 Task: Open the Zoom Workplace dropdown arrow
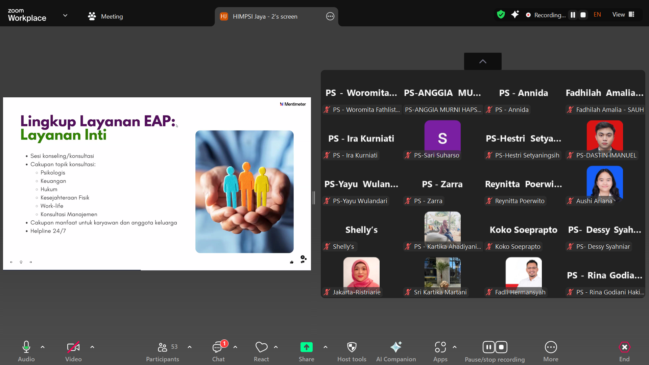[65, 16]
